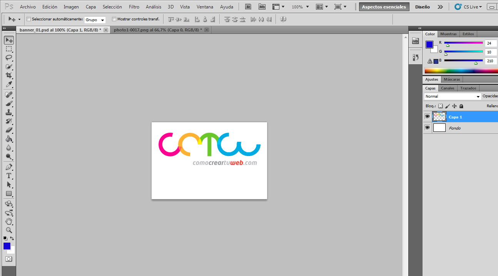The width and height of the screenshot is (498, 276).
Task: Select the Crop tool
Action: (x=9, y=75)
